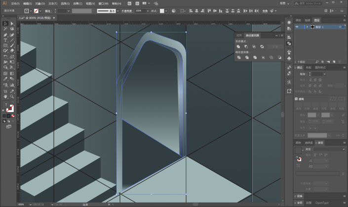Image resolution: width=348 pixels, height=207 pixels.
Task: Click Merge in Pathfinder panel
Action: pos(255,58)
